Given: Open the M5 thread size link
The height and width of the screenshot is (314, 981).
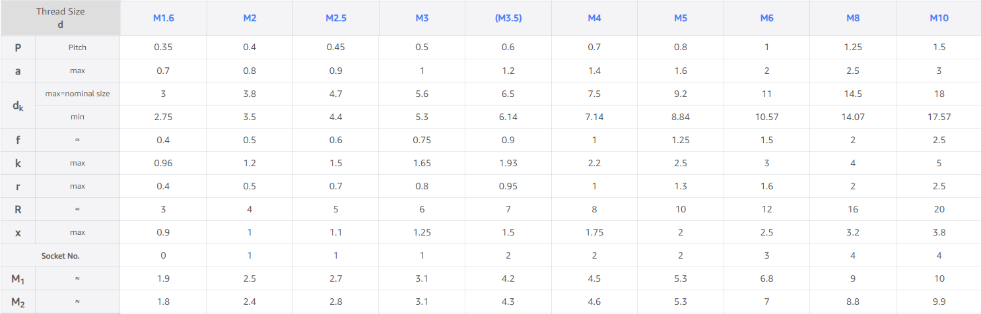Looking at the screenshot, I should 681,18.
